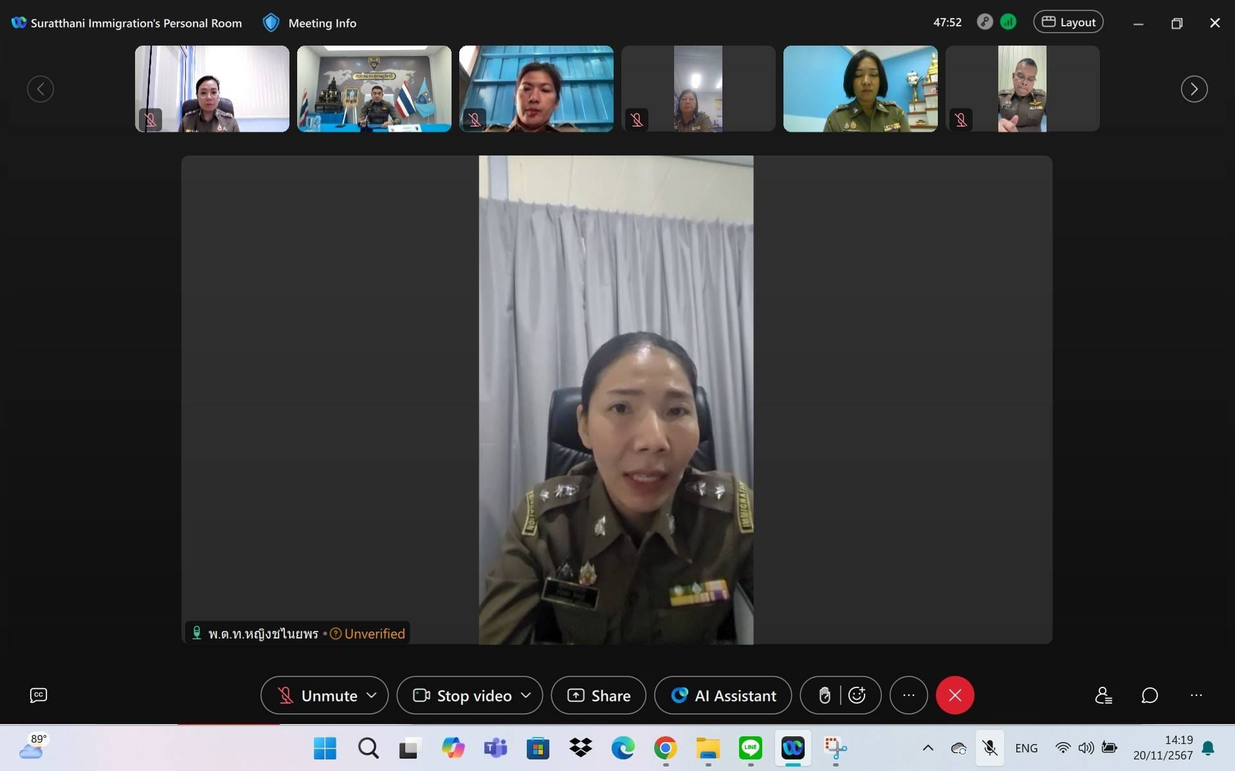The image size is (1235, 771).
Task: Show next participants with right arrow
Action: pos(1194,89)
